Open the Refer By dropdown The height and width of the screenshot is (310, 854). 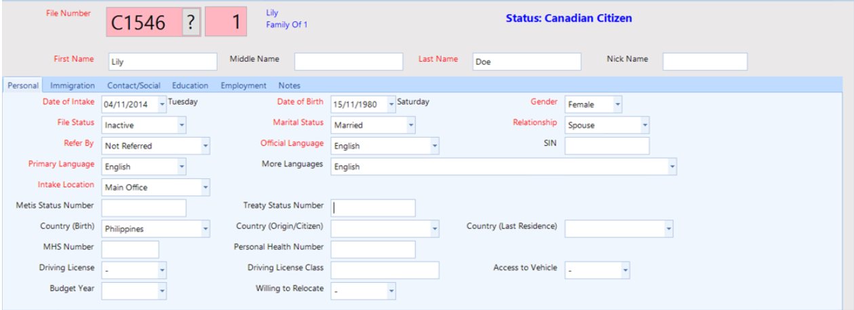205,146
